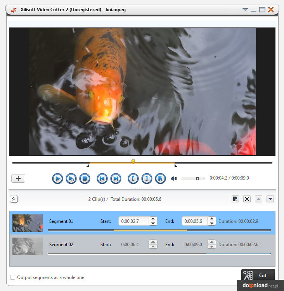
Task: Increase Segment 02 End time
Action: pos(211,242)
